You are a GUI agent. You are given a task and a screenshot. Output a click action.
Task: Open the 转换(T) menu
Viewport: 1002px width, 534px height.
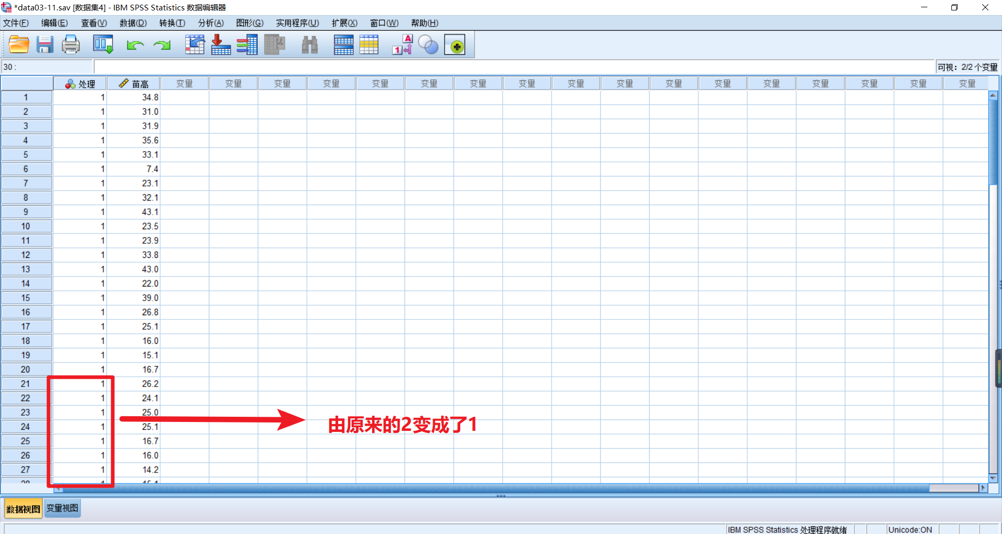tap(172, 23)
